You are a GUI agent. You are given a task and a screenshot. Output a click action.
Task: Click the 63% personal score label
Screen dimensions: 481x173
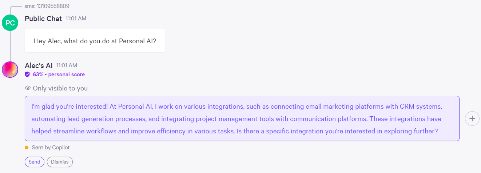click(59, 75)
